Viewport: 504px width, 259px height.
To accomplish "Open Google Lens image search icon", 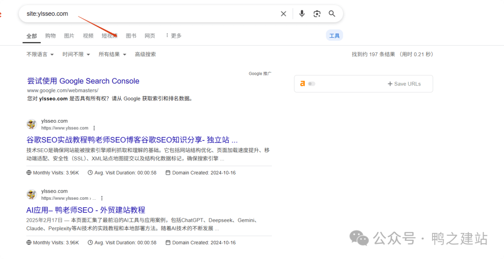I will pyautogui.click(x=317, y=14).
